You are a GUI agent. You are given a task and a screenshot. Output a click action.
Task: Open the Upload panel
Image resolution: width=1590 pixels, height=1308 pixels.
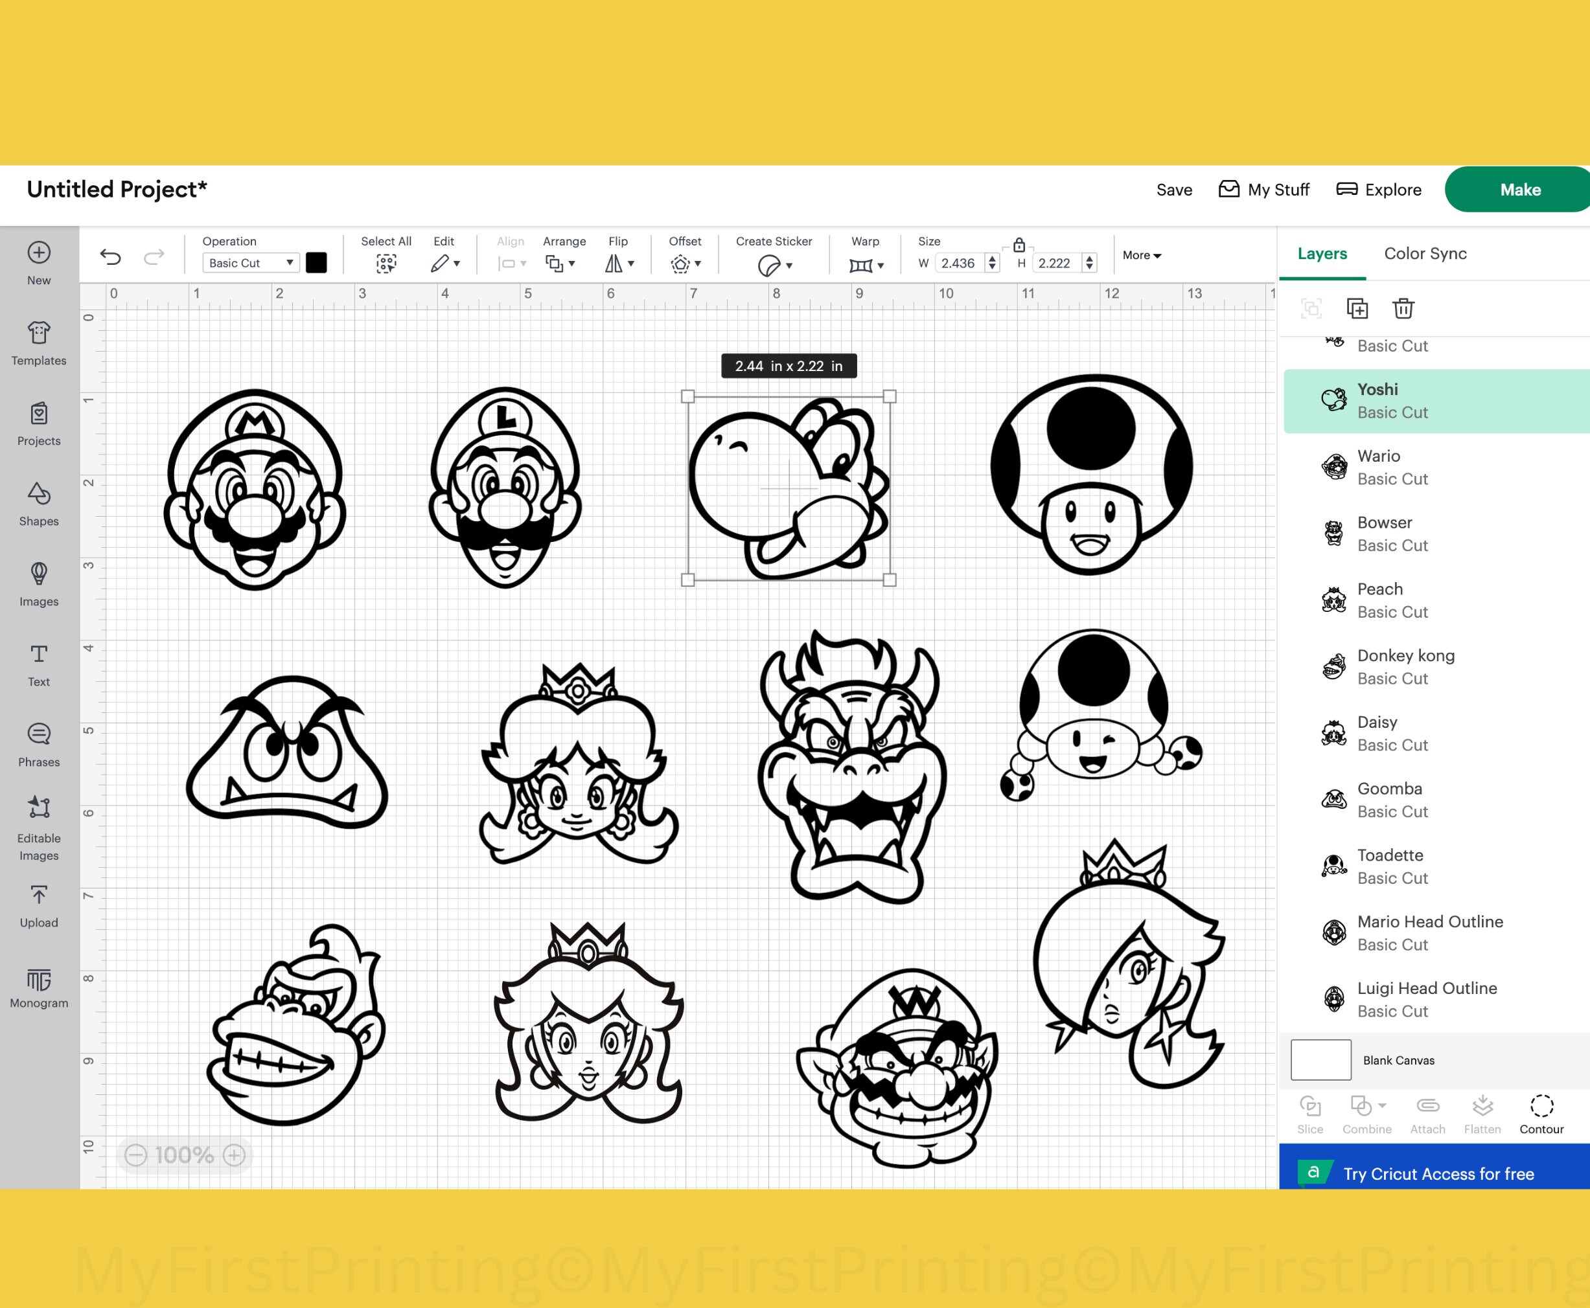tap(38, 903)
